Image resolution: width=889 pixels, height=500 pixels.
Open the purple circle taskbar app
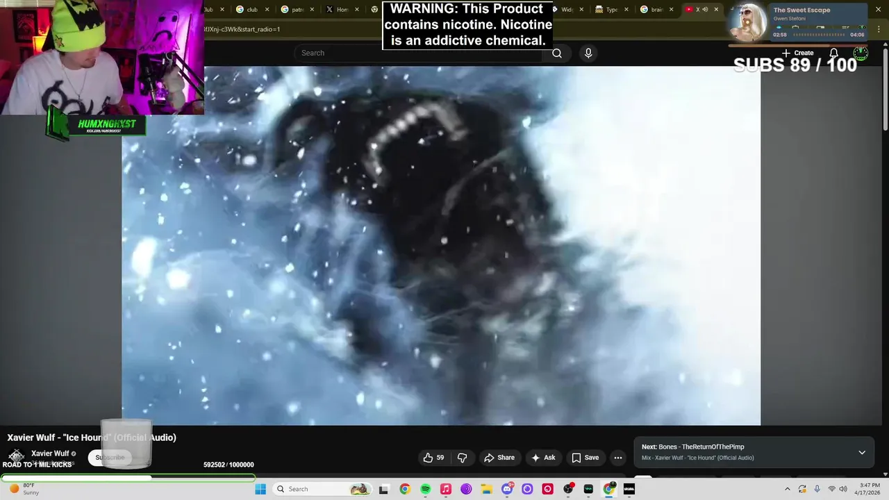(x=527, y=489)
